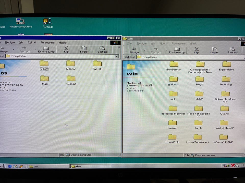The width and height of the screenshot is (245, 183).
Task: Open Carmageddon II Carpocalypse Now folder
Action: click(200, 67)
